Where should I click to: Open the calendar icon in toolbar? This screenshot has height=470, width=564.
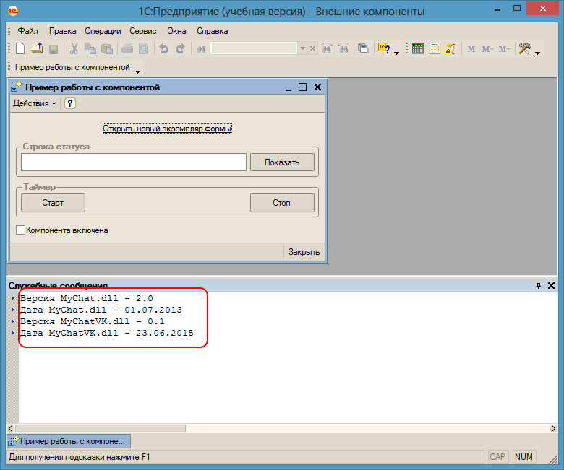click(434, 49)
